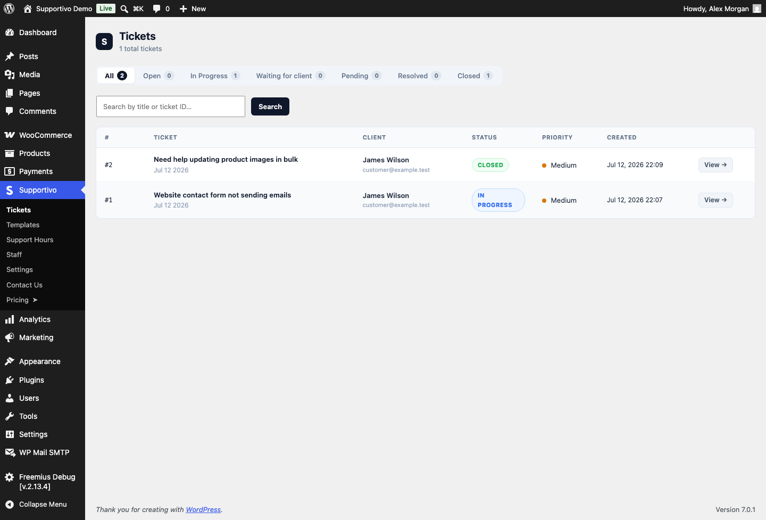766x520 pixels.
Task: Click the Payments dollar icon
Action: (x=10, y=171)
